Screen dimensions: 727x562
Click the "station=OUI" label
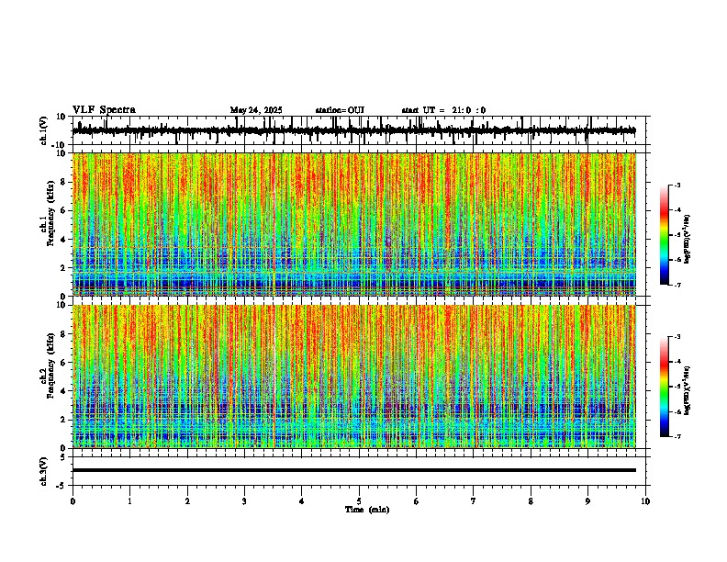340,110
